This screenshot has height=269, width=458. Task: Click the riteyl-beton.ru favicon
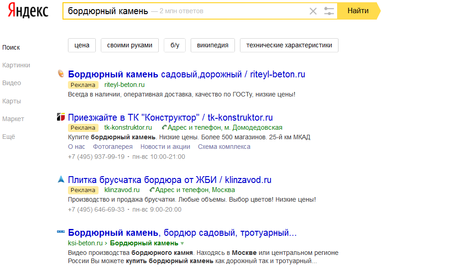(x=61, y=74)
